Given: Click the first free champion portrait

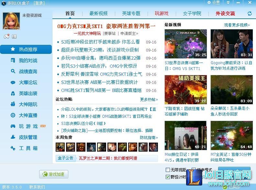Looking at the screenshot, I should 60,147.
